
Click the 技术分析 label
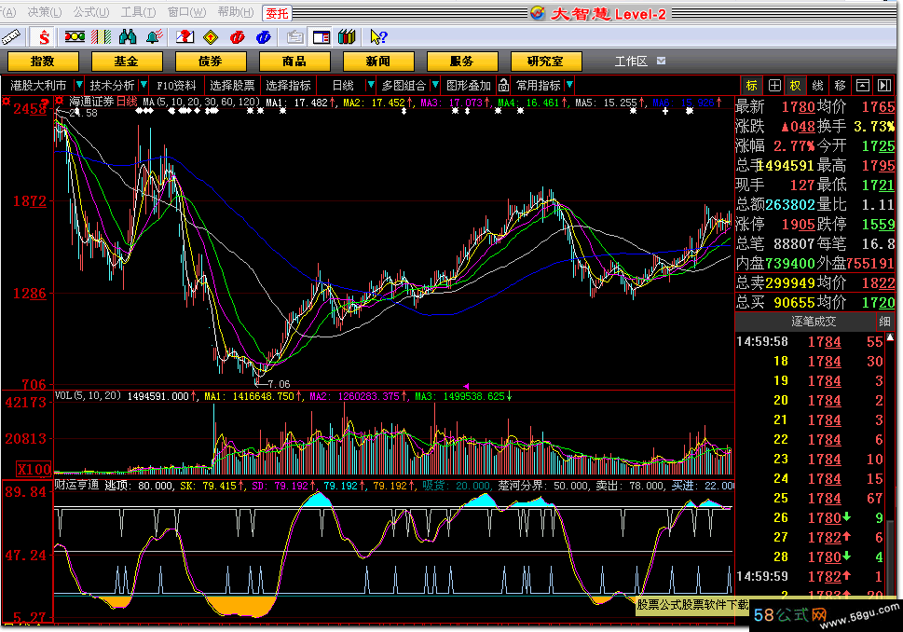point(113,86)
